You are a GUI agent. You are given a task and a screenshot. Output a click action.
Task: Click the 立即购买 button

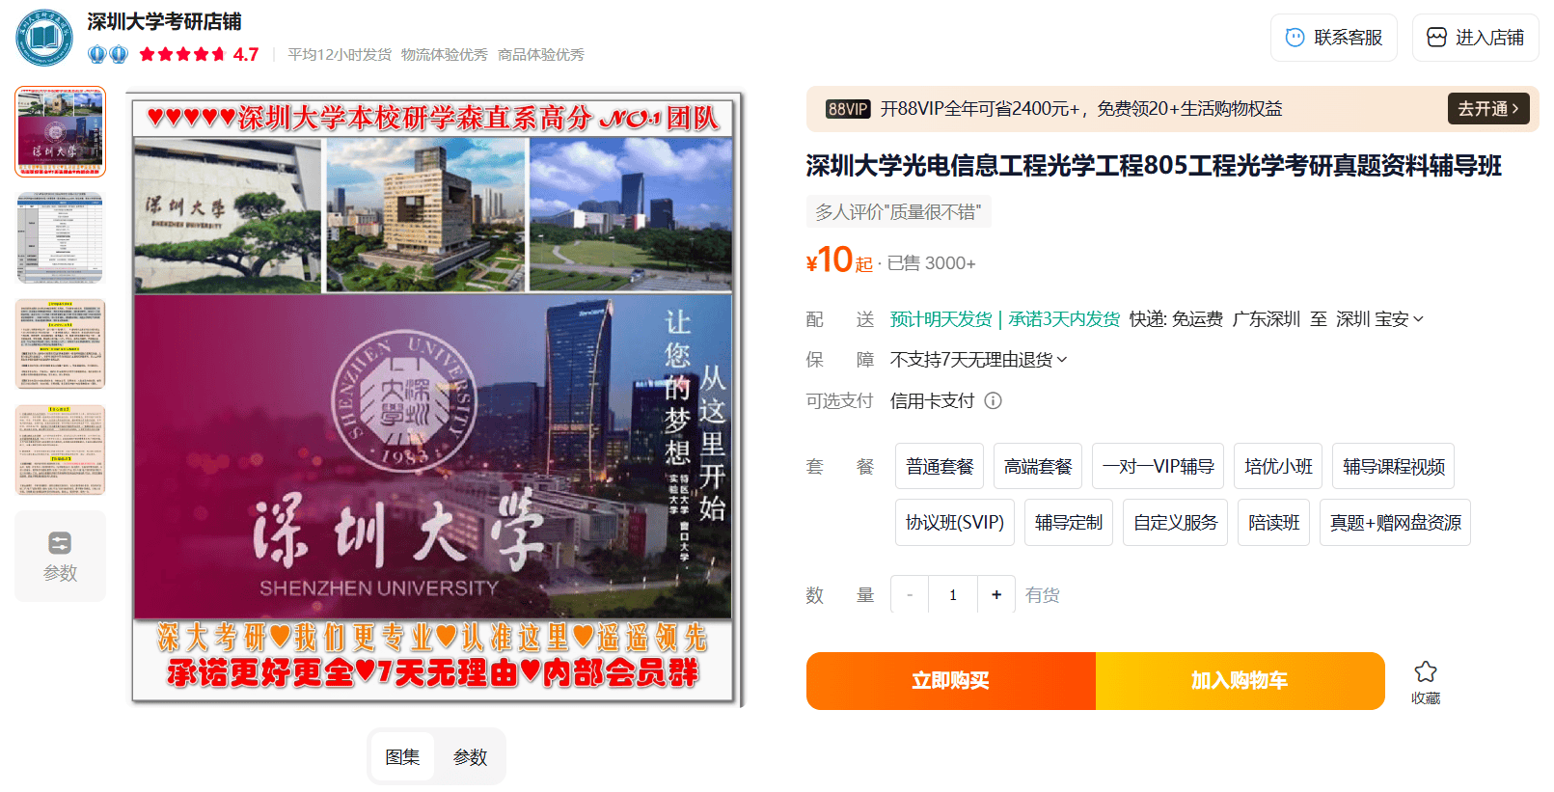coord(951,681)
